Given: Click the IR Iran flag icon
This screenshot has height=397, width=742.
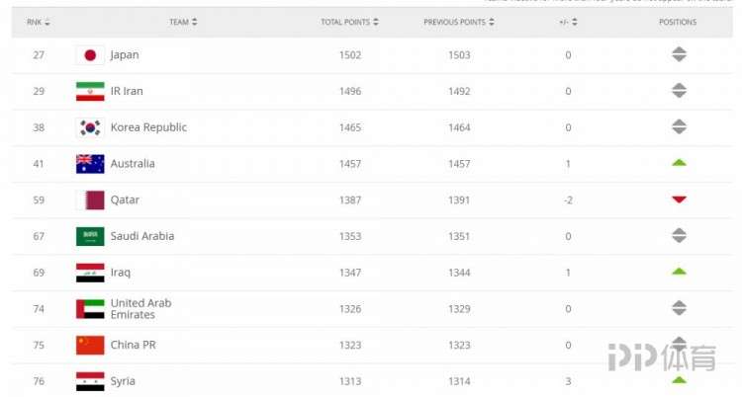Looking at the screenshot, I should (x=90, y=91).
